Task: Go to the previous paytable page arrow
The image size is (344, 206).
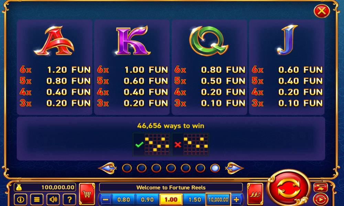Action: coord(107,168)
